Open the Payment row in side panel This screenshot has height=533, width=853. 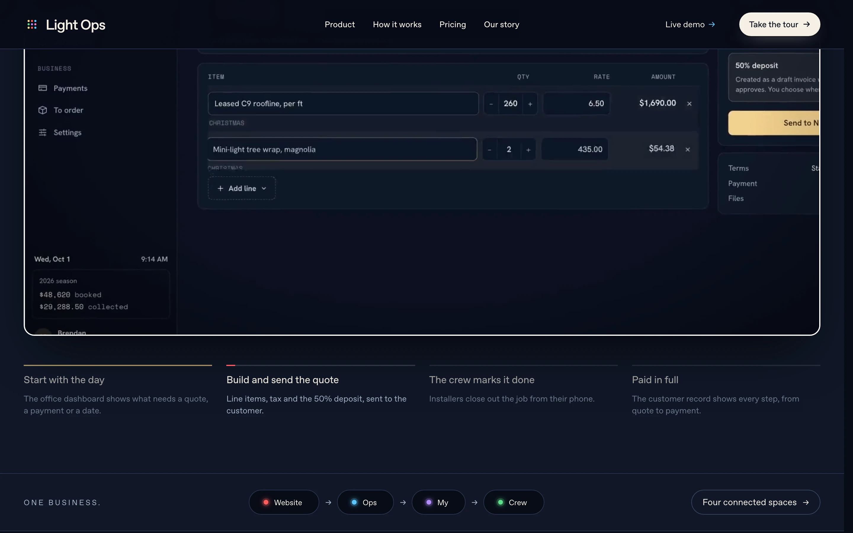point(774,183)
